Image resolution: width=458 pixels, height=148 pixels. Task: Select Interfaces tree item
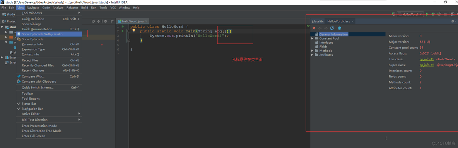pyautogui.click(x=326, y=43)
